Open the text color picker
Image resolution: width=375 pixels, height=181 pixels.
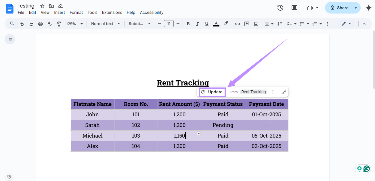pyautogui.click(x=216, y=24)
